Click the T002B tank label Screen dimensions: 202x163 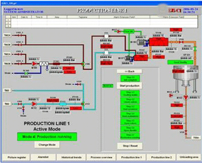click(x=7, y=45)
